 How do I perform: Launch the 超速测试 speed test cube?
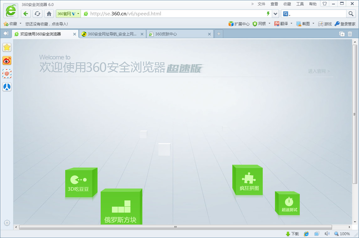click(x=287, y=203)
